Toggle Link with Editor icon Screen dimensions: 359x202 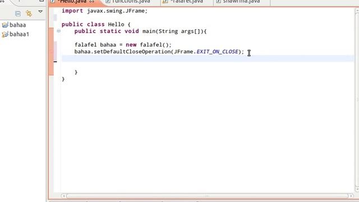click(x=29, y=13)
